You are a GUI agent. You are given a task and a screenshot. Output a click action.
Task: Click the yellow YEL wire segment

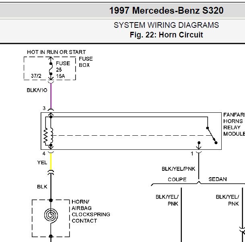point(51,161)
